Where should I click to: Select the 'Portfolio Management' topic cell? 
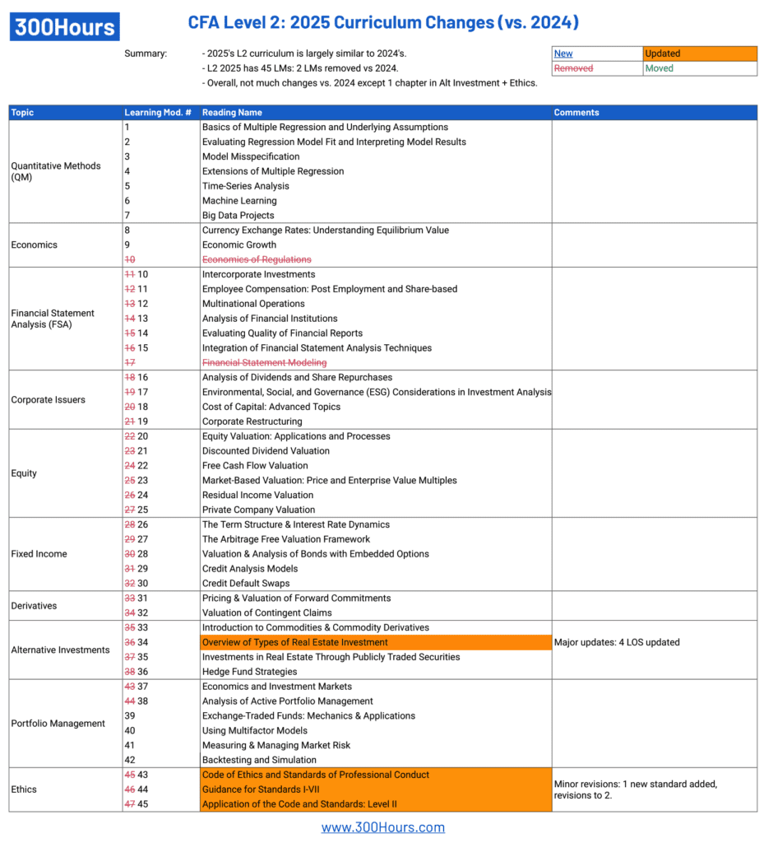58,724
